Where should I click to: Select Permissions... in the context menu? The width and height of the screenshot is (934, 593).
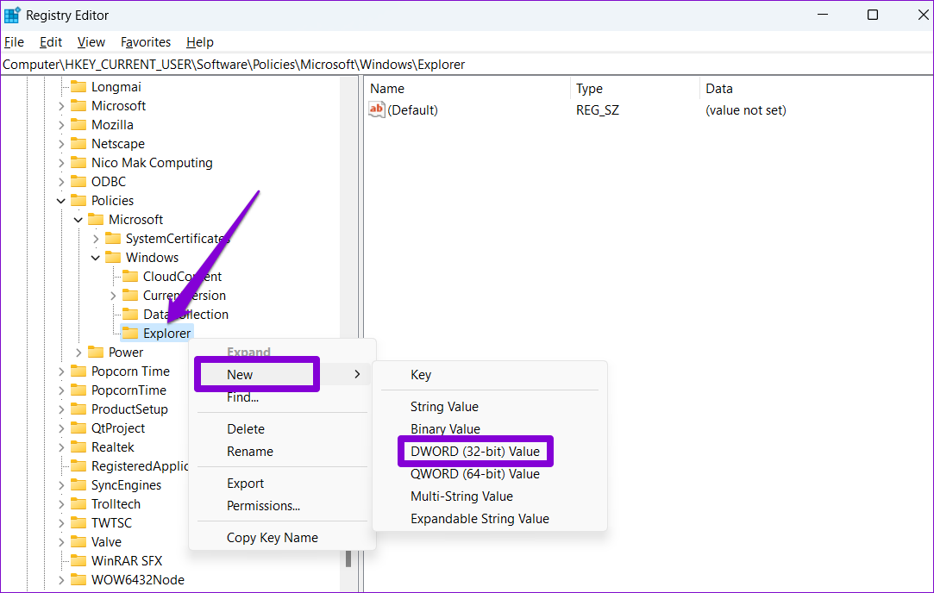[x=263, y=505]
